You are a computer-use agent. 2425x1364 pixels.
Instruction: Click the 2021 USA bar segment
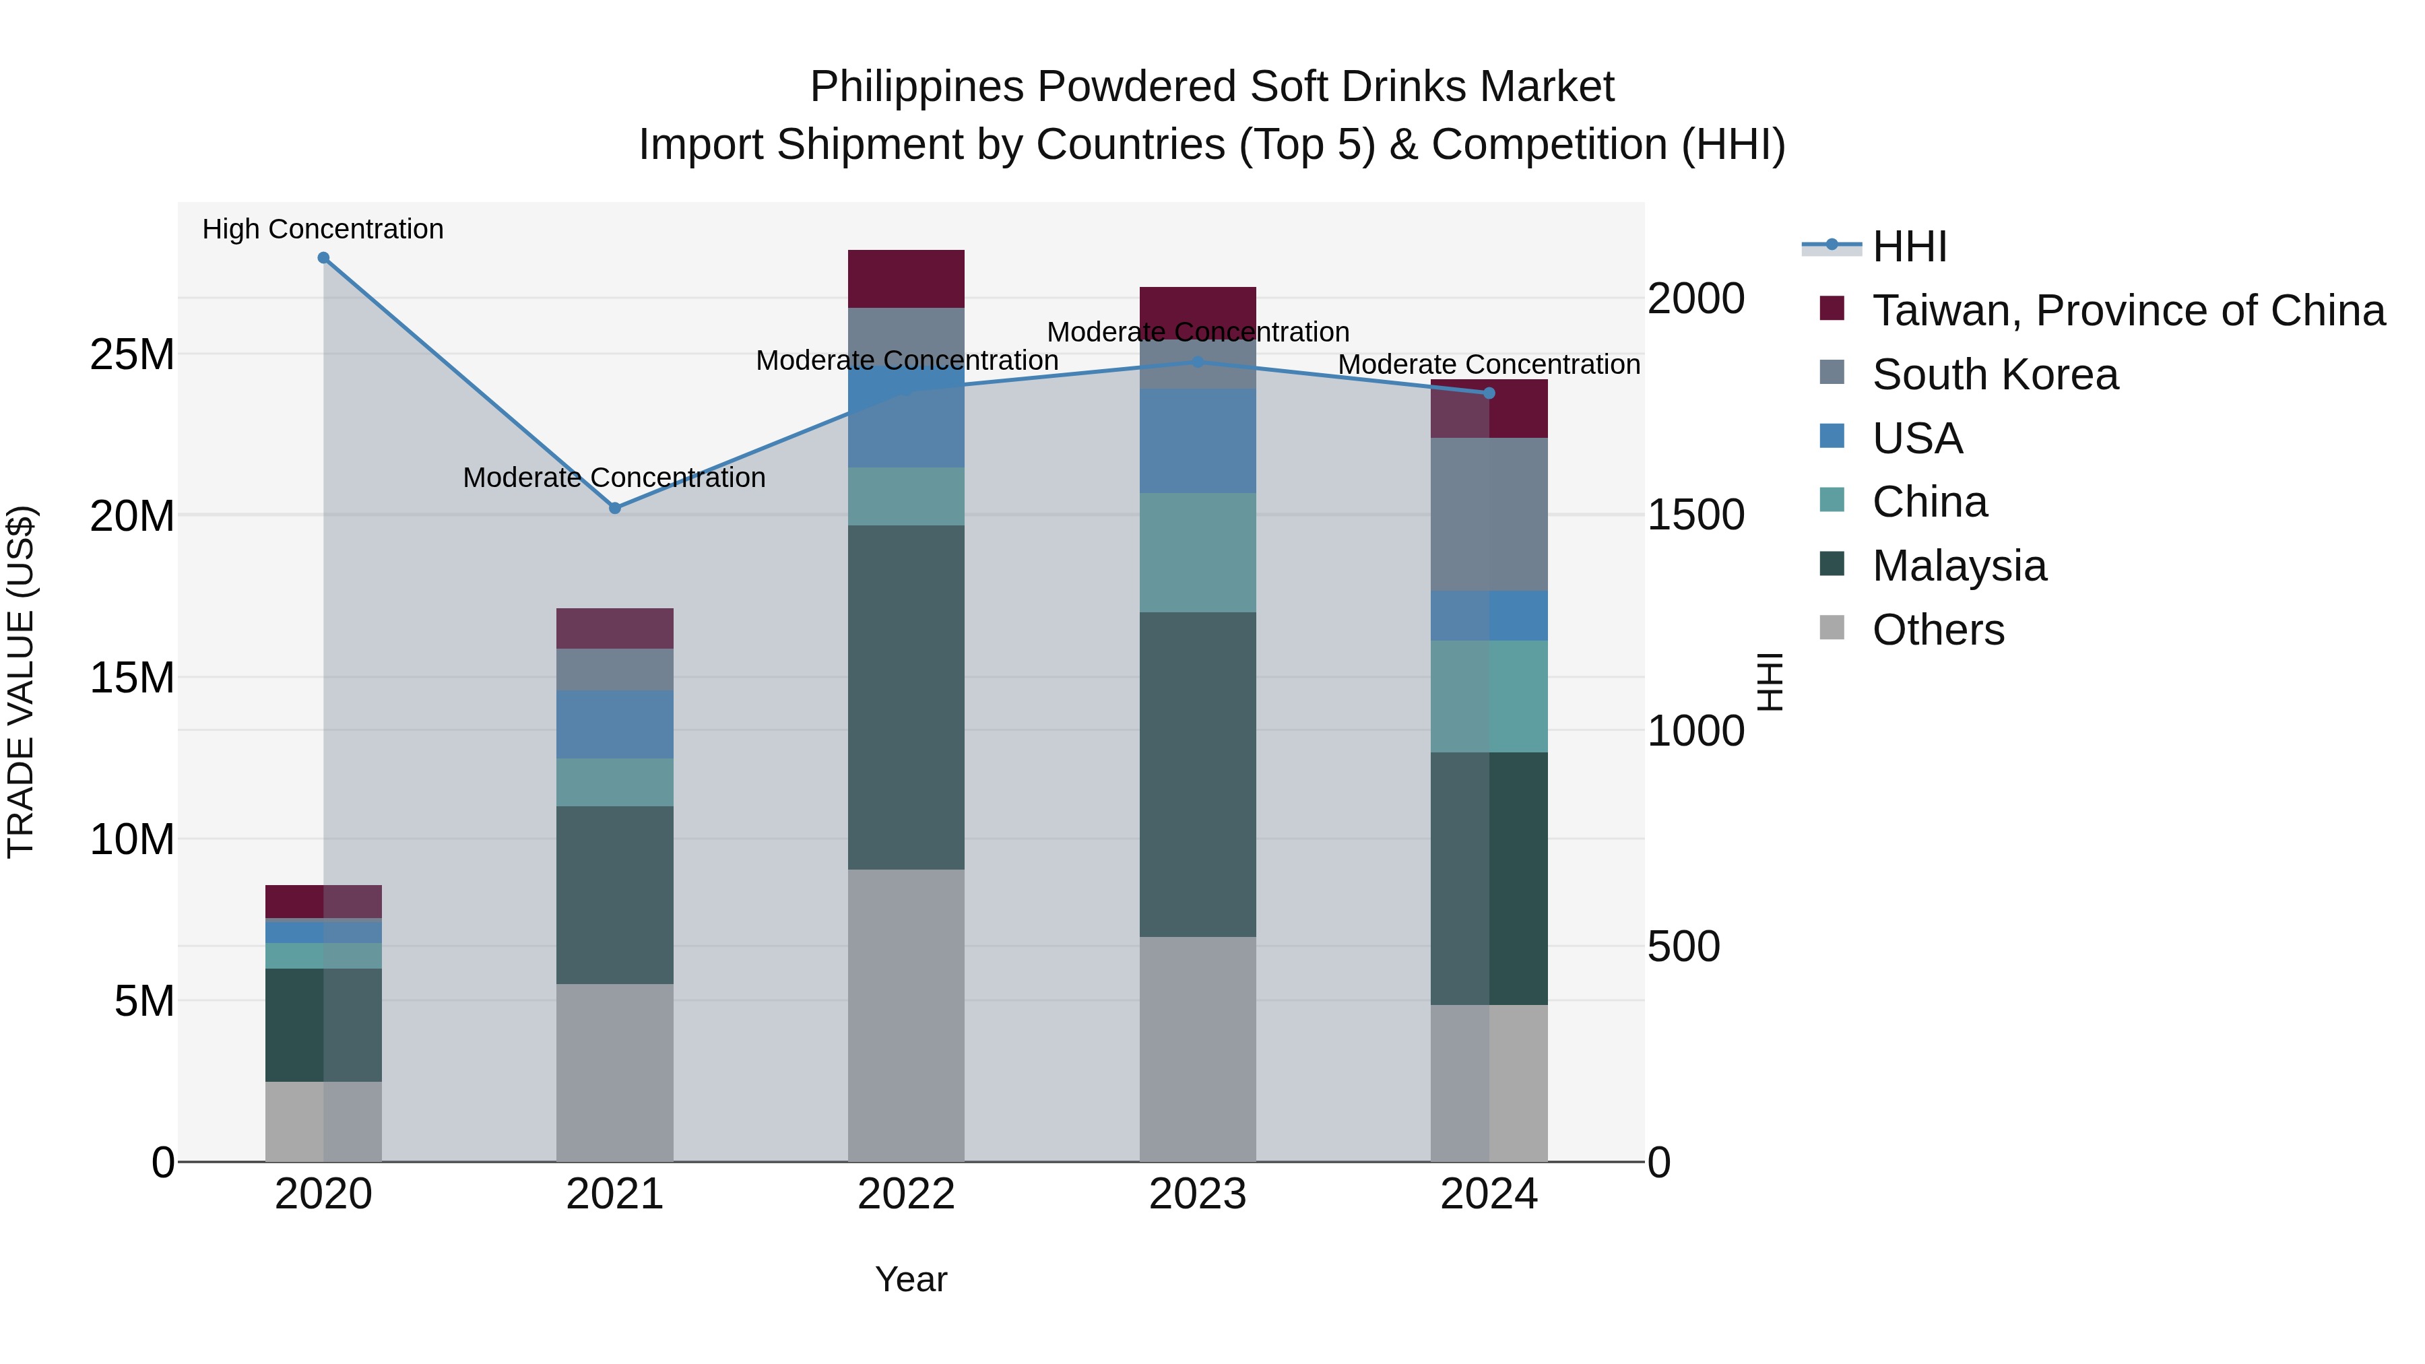(615, 725)
